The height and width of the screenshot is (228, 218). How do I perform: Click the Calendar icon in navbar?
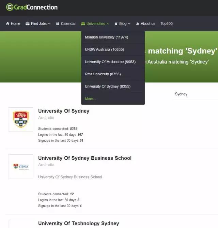[58, 24]
